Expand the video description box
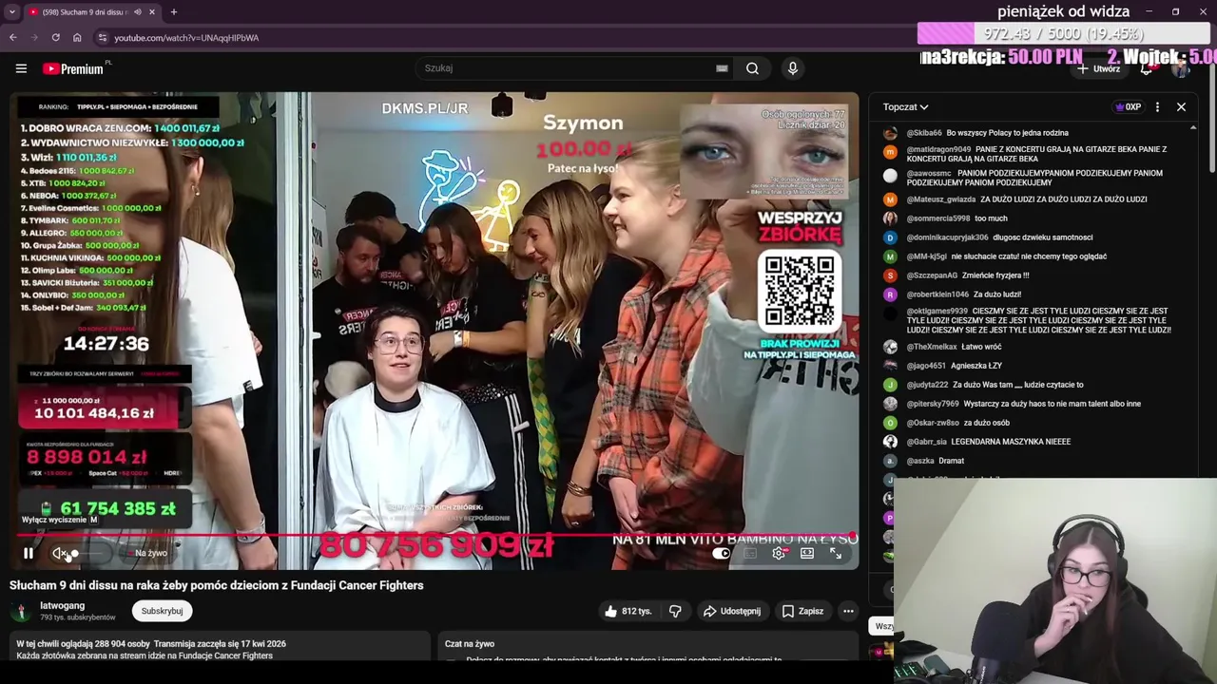 tap(220, 647)
